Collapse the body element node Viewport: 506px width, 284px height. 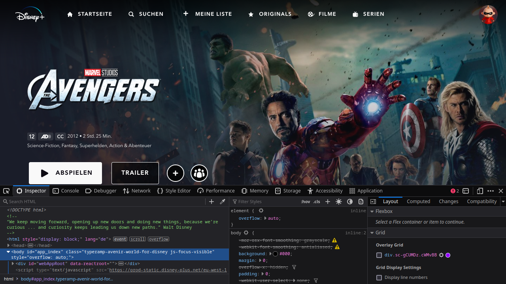pos(9,252)
